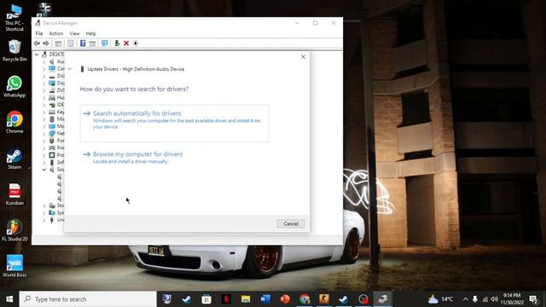Open Chrome desktop shortcut

pos(15,123)
